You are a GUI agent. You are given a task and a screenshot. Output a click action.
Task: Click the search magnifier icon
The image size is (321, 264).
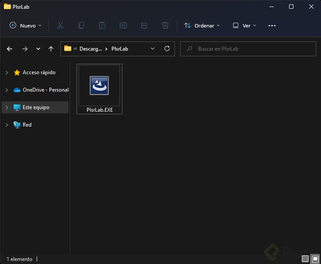click(189, 49)
